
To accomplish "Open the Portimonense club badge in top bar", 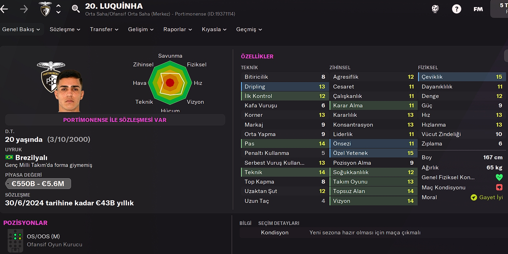I will click(x=45, y=9).
